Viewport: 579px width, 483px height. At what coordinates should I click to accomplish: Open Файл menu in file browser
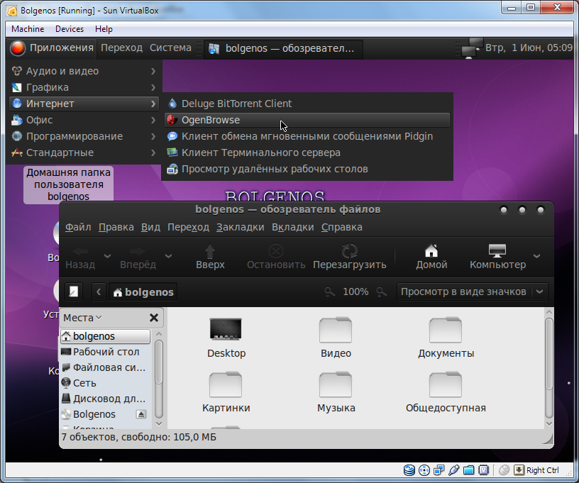(x=78, y=227)
